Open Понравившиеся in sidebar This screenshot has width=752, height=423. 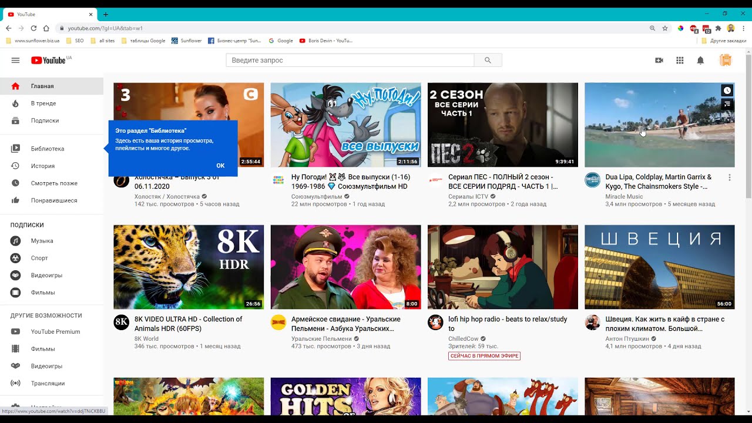52,200
